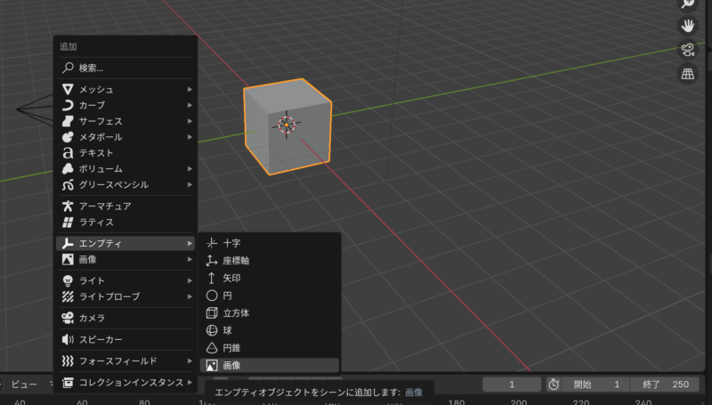712x405 pixels.
Task: Add a Speaker (スピーカー) object
Action: (125, 339)
